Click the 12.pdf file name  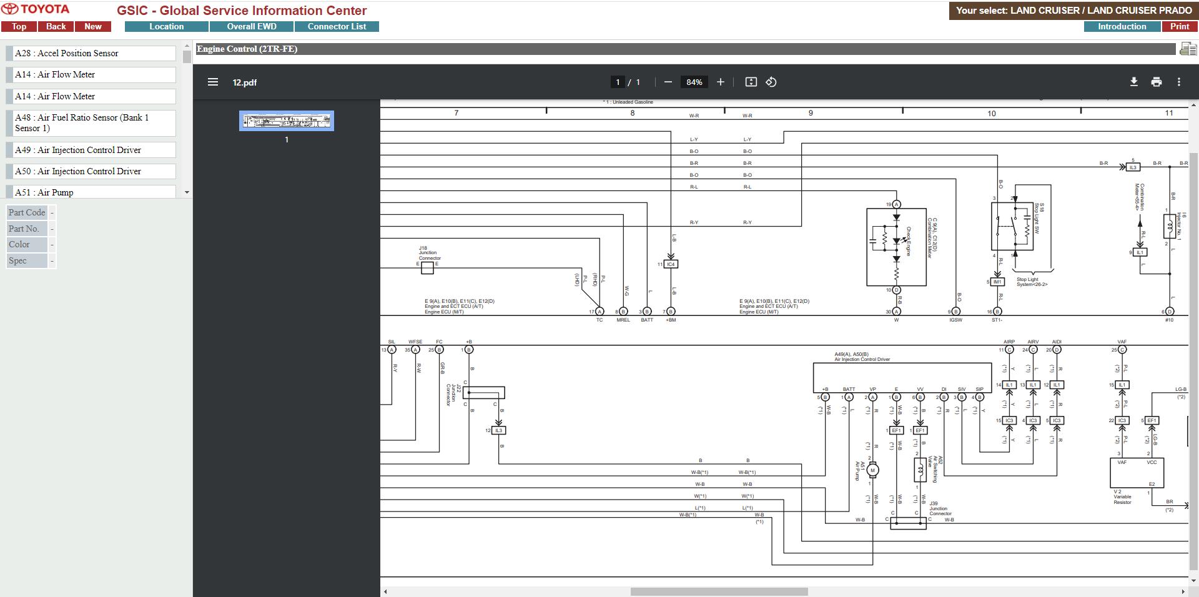(245, 82)
